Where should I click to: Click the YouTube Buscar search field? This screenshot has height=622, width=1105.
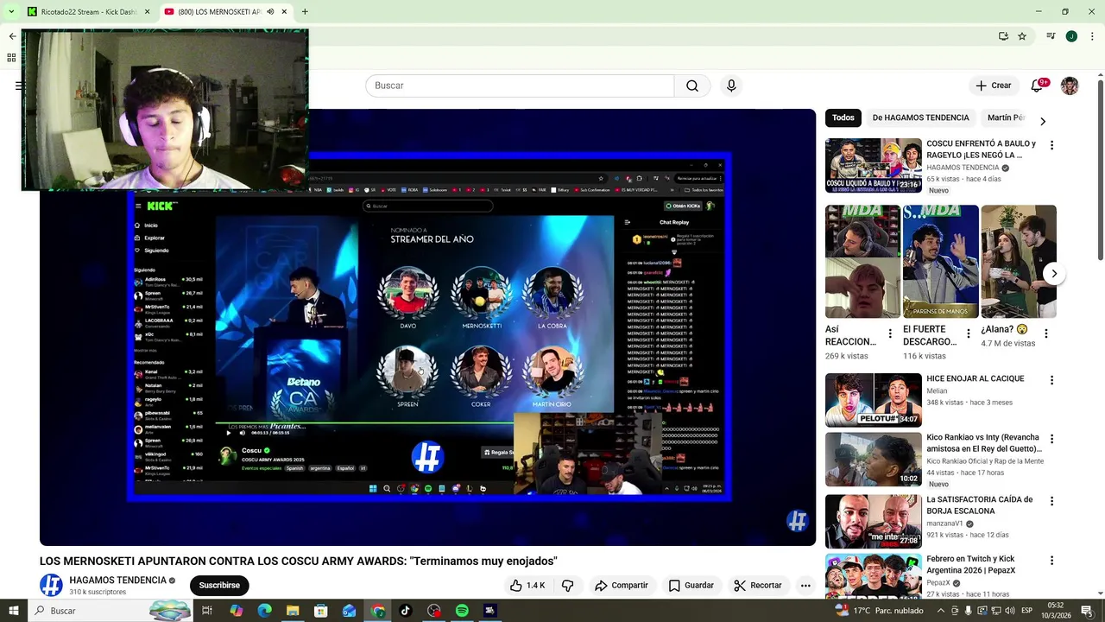pos(520,86)
